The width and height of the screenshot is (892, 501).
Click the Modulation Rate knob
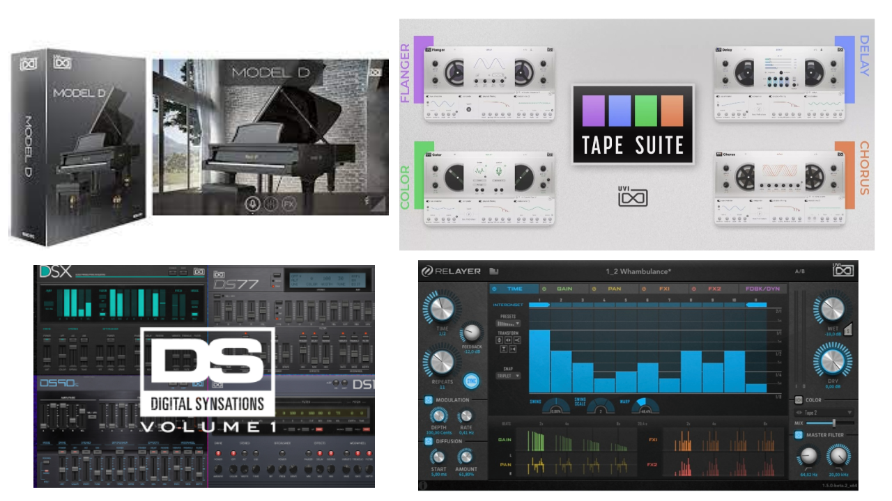[466, 415]
